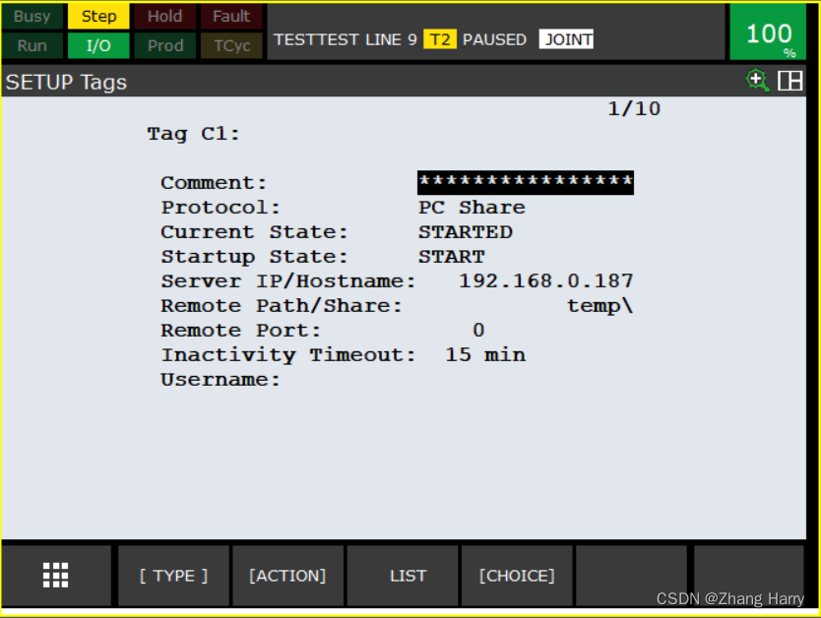Select the Remote Path temp\ field
The height and width of the screenshot is (618, 821).
600,306
